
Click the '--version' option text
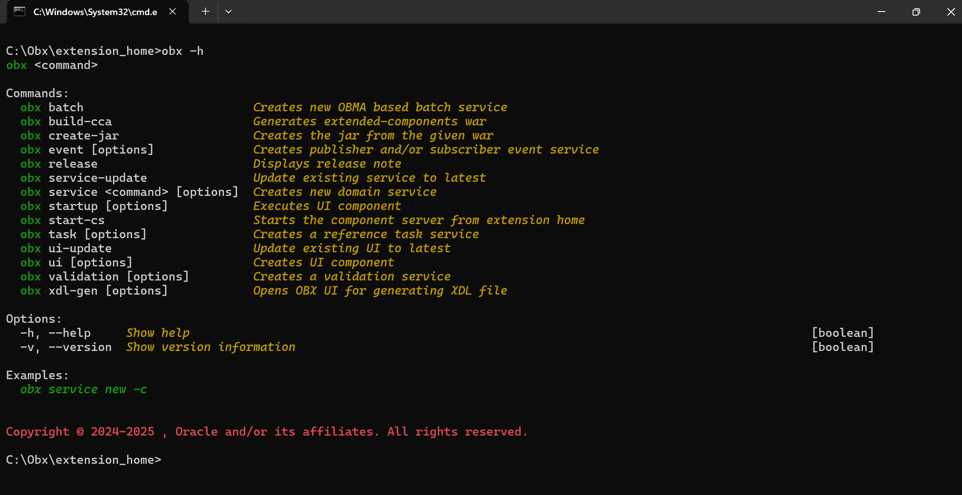(x=80, y=347)
